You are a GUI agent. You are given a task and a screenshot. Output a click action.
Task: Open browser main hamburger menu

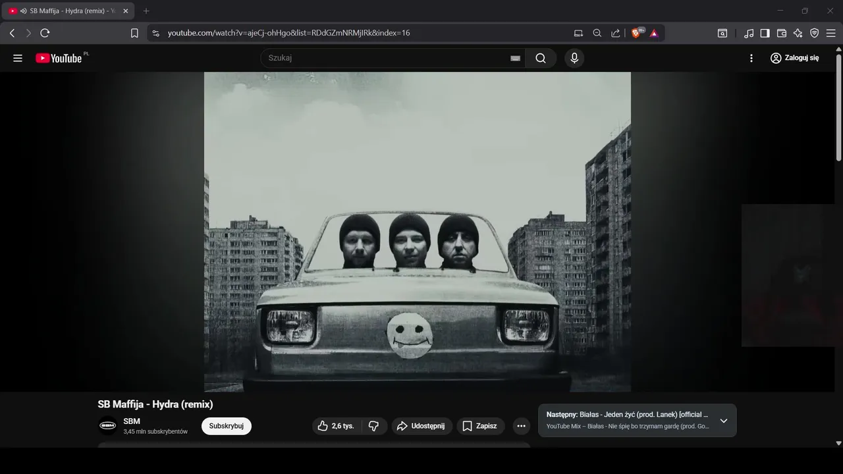point(831,33)
